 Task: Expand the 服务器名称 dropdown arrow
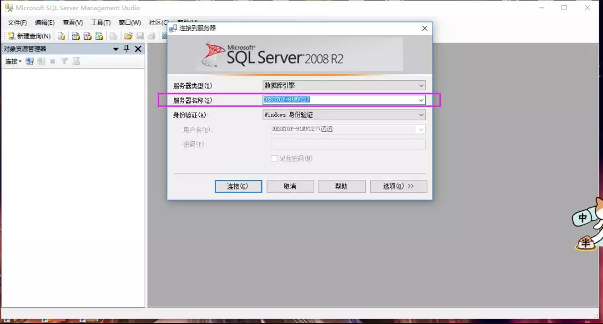pyautogui.click(x=421, y=100)
